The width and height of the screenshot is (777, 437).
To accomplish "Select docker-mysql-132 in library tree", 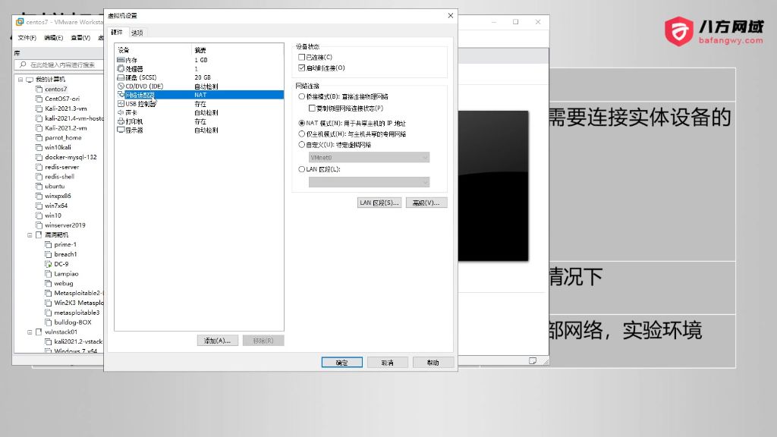I will pos(71,157).
